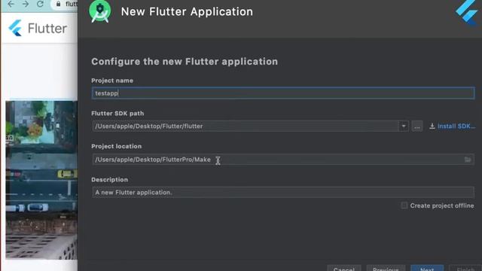Click the Install SDK download icon
Viewport: 482px width, 271px height.
point(432,126)
